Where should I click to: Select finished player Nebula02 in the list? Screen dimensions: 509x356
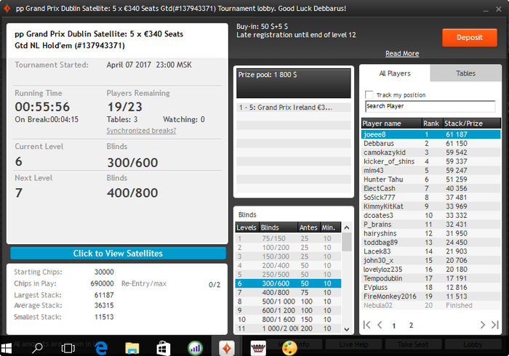pos(430,305)
